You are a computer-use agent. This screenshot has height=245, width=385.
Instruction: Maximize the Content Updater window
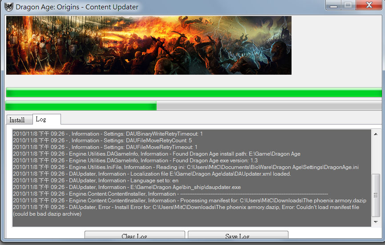point(348,5)
